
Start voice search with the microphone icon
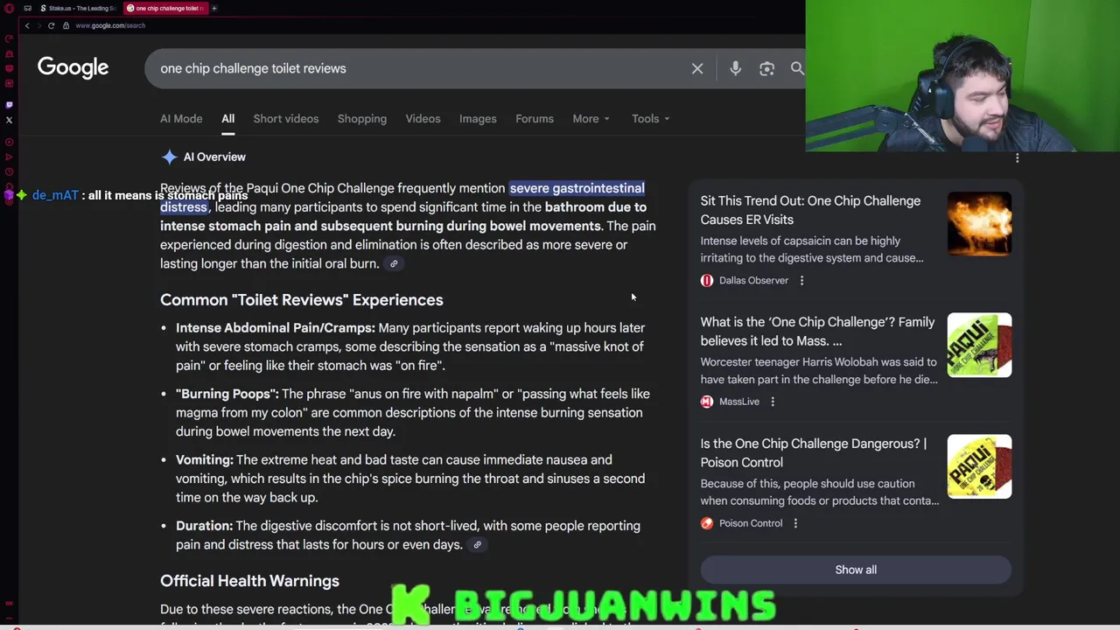pyautogui.click(x=735, y=68)
